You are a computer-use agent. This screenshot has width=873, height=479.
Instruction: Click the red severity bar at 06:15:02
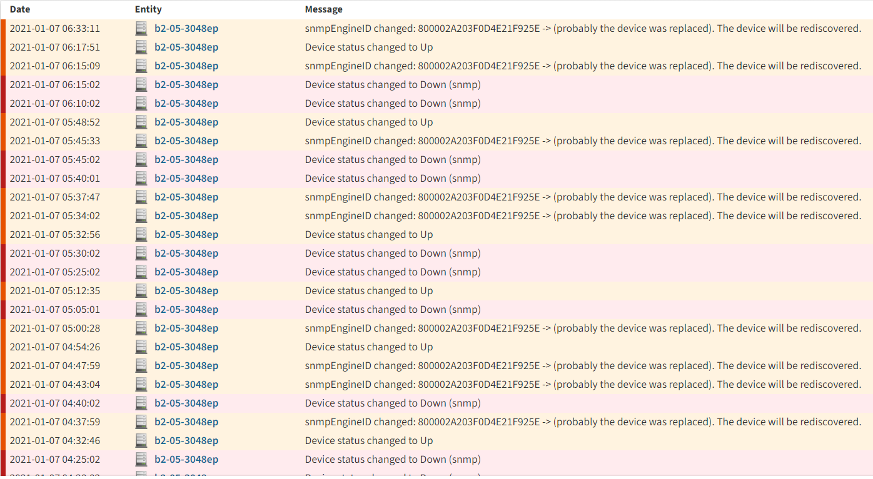tap(3, 85)
